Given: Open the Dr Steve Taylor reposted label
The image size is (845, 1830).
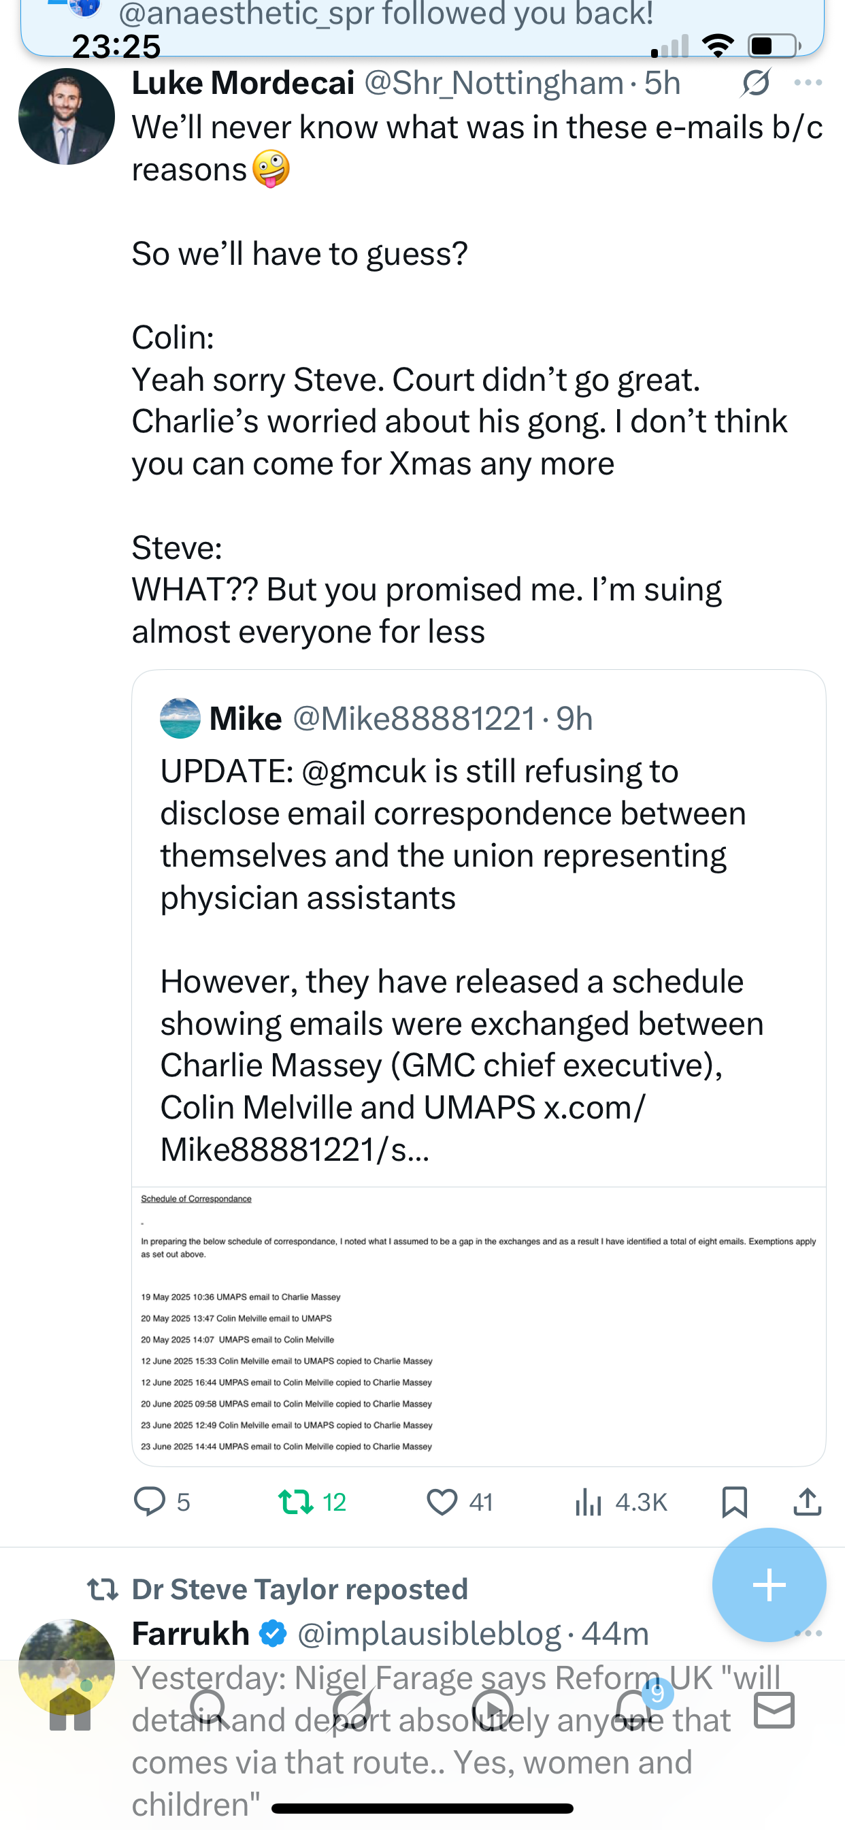Looking at the screenshot, I should (x=299, y=1589).
